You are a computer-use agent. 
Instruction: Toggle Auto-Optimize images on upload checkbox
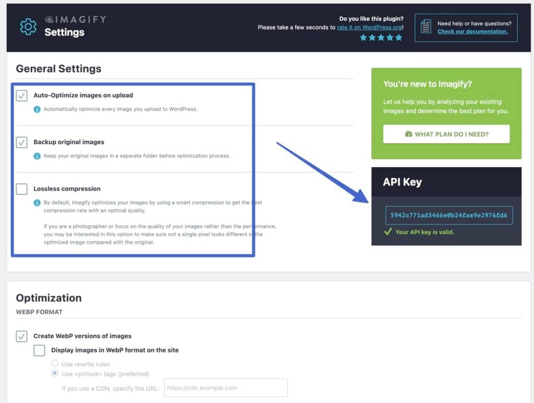pyautogui.click(x=22, y=96)
